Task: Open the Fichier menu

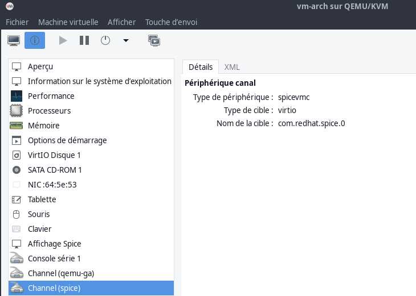Action: 17,22
